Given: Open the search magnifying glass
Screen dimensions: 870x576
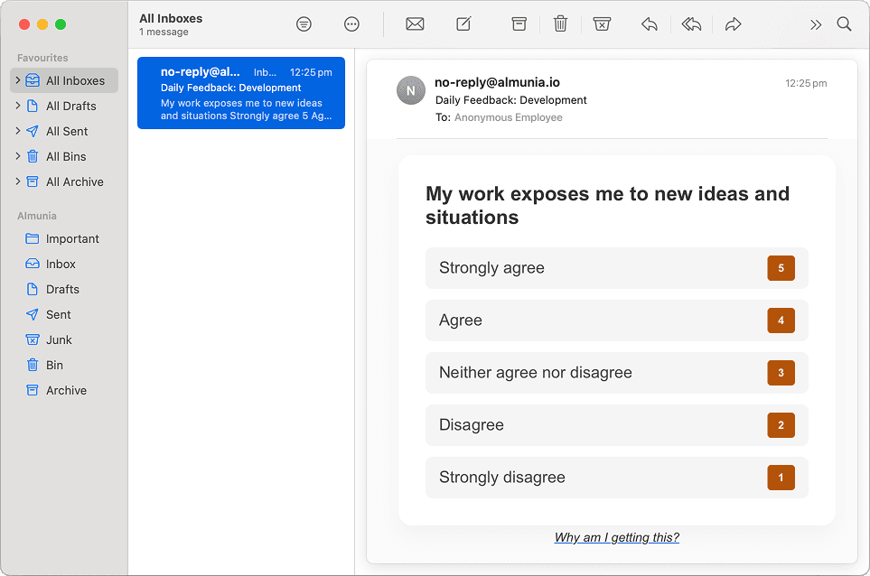Looking at the screenshot, I should tap(844, 24).
